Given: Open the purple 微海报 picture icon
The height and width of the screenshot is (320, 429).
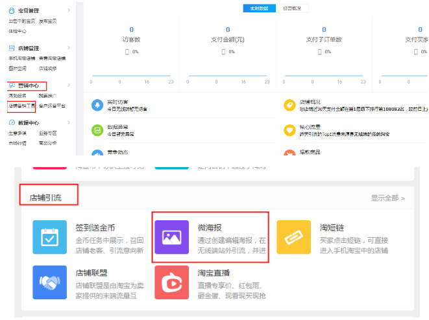Looking at the screenshot, I should (171, 237).
